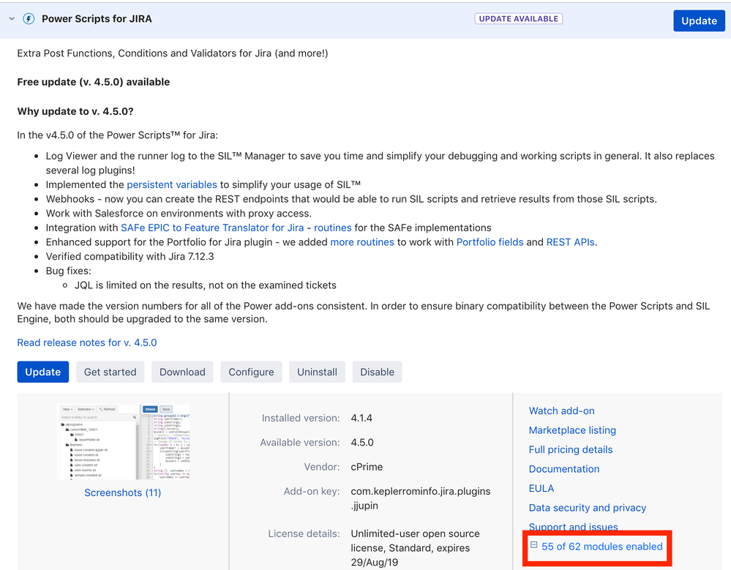Screen dimensions: 731x570
Task: Click the Power Scripts lightning bolt icon
Action: coord(29,19)
